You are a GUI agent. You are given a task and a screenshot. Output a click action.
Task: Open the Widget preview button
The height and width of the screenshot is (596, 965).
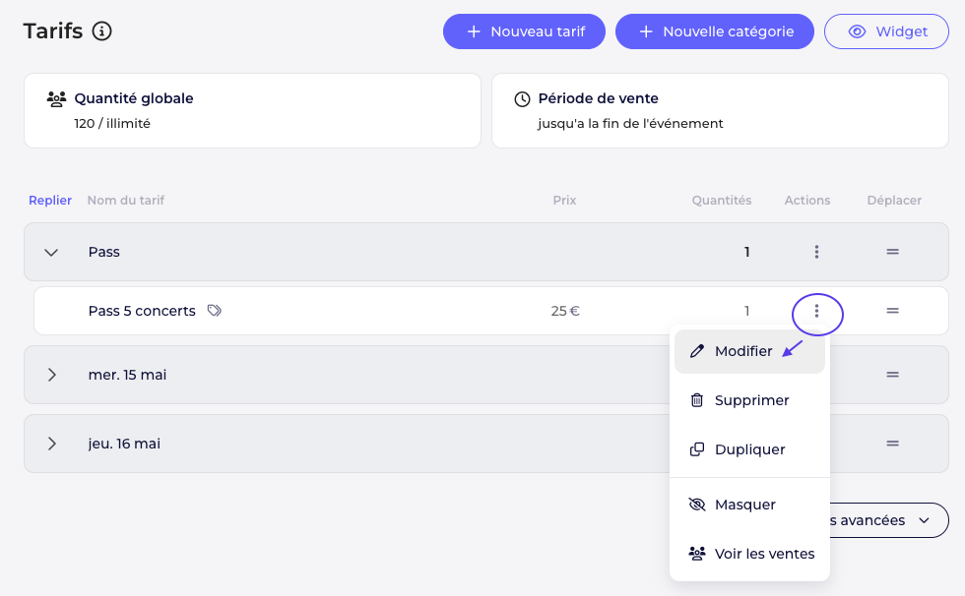pos(886,31)
